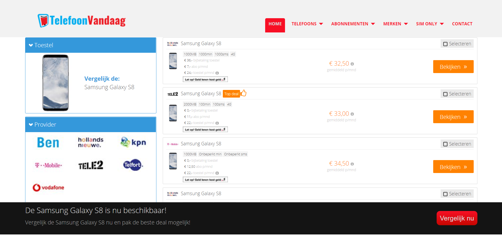Collapse the Provider panel

tap(91, 124)
